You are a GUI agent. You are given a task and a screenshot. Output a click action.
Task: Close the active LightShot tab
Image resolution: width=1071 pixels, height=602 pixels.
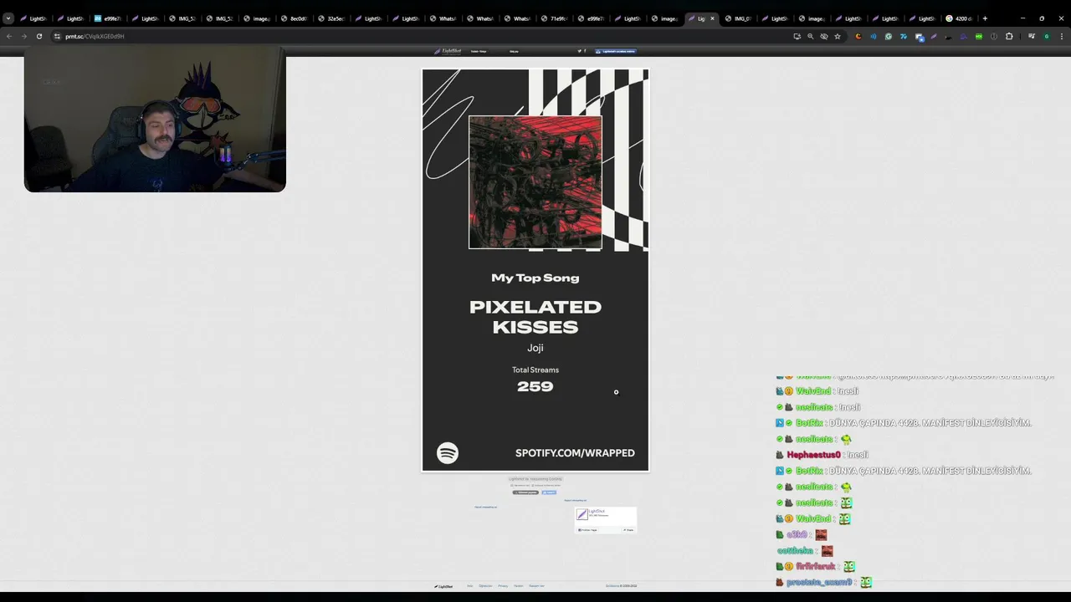[x=712, y=18]
